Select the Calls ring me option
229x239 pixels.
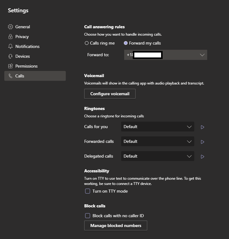(87, 43)
